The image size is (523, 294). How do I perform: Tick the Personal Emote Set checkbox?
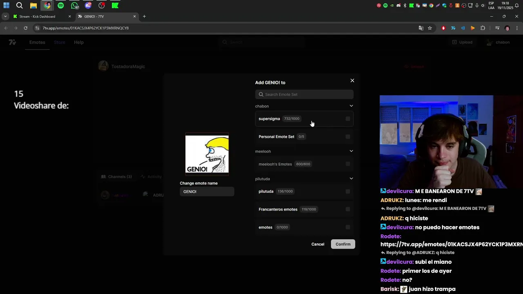(x=348, y=137)
